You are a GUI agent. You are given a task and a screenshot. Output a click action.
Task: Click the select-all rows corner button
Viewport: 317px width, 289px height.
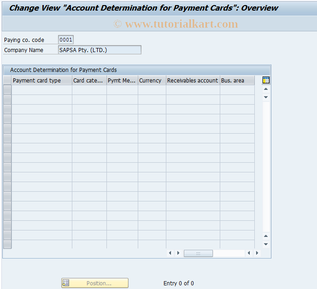(7, 81)
